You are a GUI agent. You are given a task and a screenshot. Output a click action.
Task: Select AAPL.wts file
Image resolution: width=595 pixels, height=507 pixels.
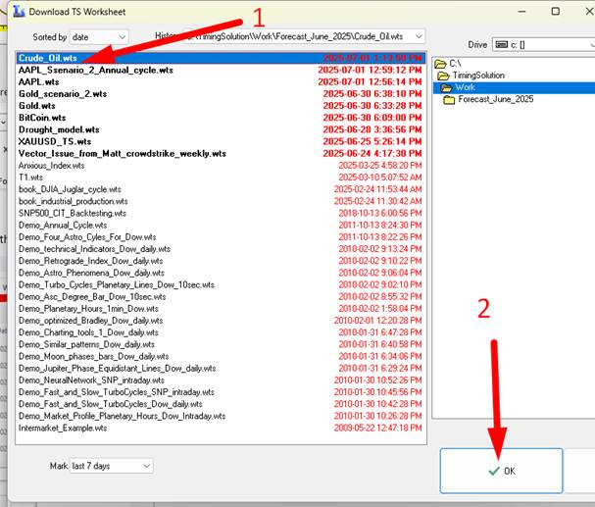tap(221, 82)
